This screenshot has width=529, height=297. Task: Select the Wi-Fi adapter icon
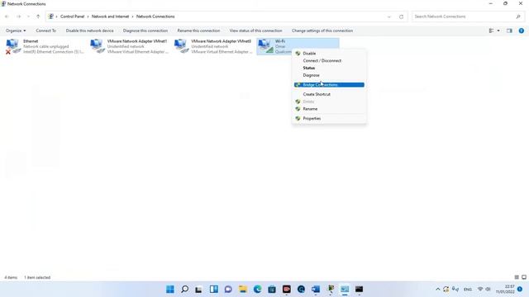coord(265,46)
